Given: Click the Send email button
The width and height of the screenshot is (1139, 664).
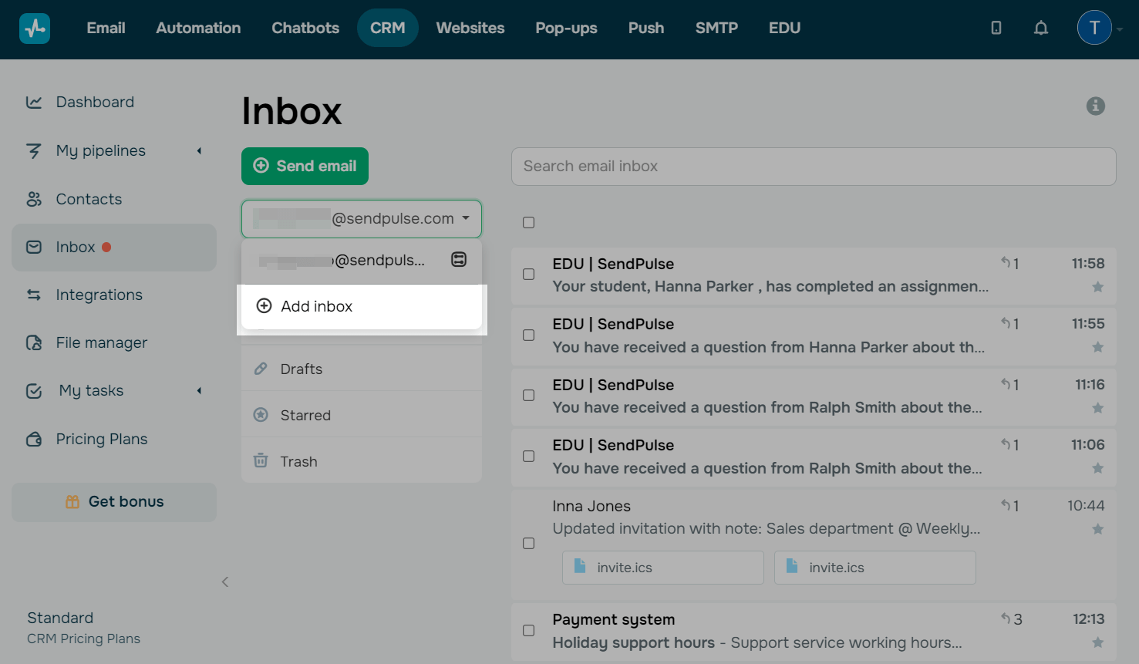Looking at the screenshot, I should click(x=305, y=166).
